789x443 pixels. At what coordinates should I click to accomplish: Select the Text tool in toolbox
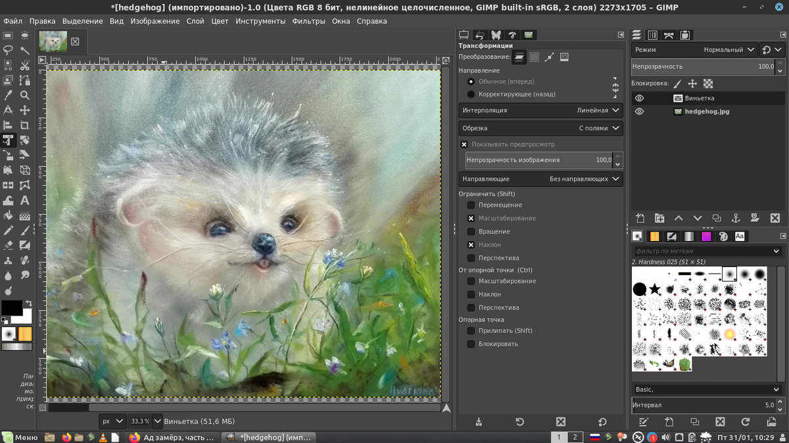(x=24, y=201)
